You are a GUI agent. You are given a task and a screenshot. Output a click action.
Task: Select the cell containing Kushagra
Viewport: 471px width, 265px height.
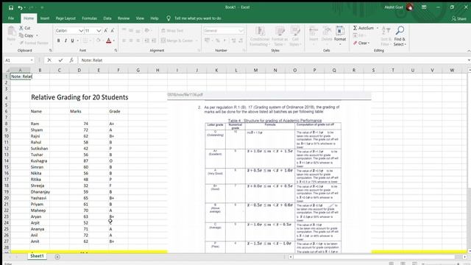[x=39, y=161]
